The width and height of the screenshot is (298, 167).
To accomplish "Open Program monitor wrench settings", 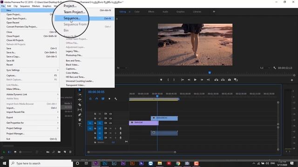I will coord(274,68).
